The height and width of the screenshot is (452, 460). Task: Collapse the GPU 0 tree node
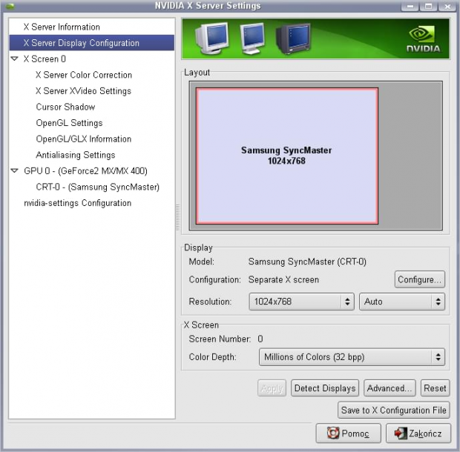tap(14, 170)
